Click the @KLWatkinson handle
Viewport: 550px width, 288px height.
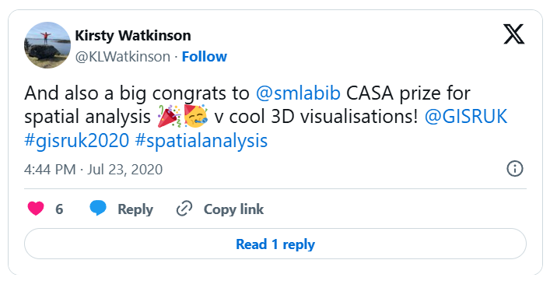pos(123,57)
